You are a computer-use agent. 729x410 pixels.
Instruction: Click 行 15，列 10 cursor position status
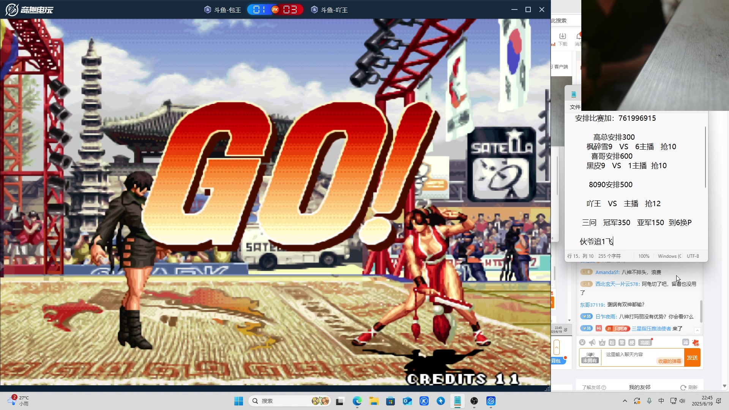(x=580, y=256)
